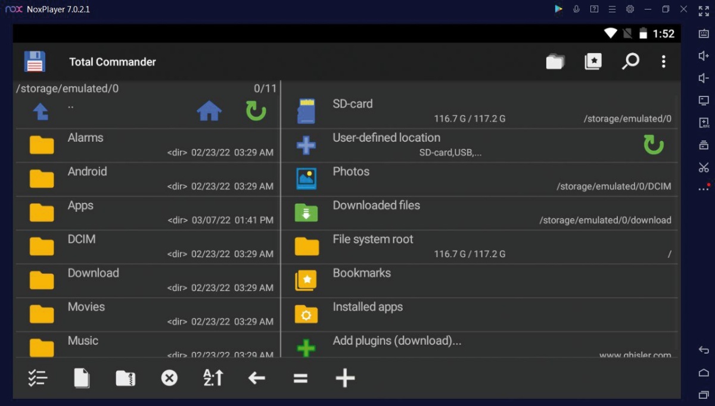Open NoxPlayer hamburger menu in title bar

pyautogui.click(x=612, y=9)
